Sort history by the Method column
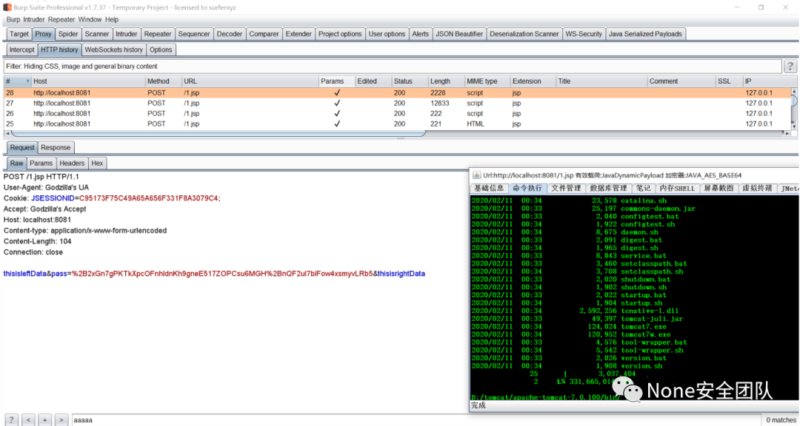 163,81
